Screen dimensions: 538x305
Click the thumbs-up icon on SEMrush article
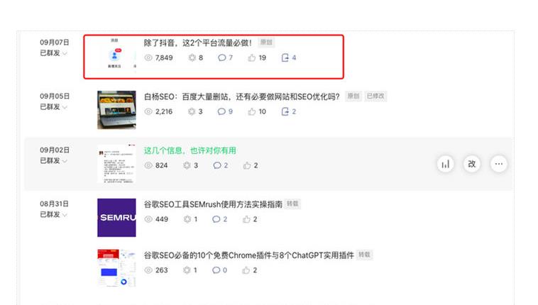(246, 219)
